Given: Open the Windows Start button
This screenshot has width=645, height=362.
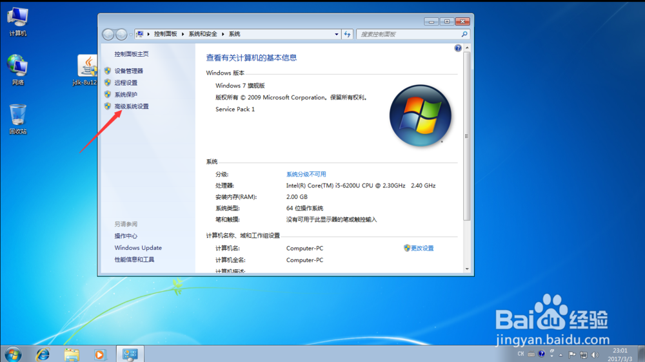Looking at the screenshot, I should click(13, 354).
